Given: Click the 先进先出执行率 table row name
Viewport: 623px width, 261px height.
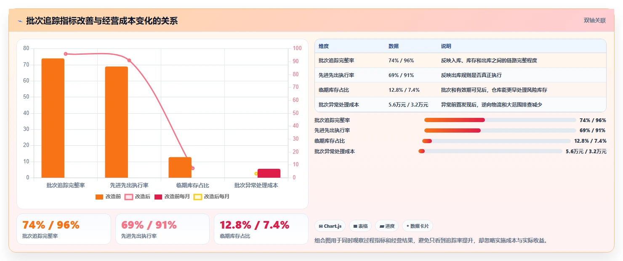Looking at the screenshot, I should point(336,75).
